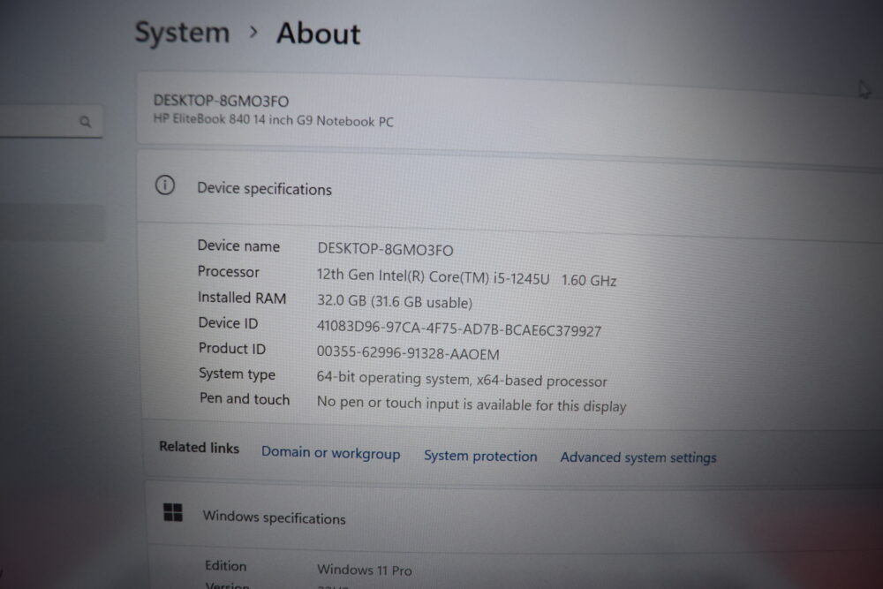Select the 32.0 GB installed RAM value

[x=395, y=301]
